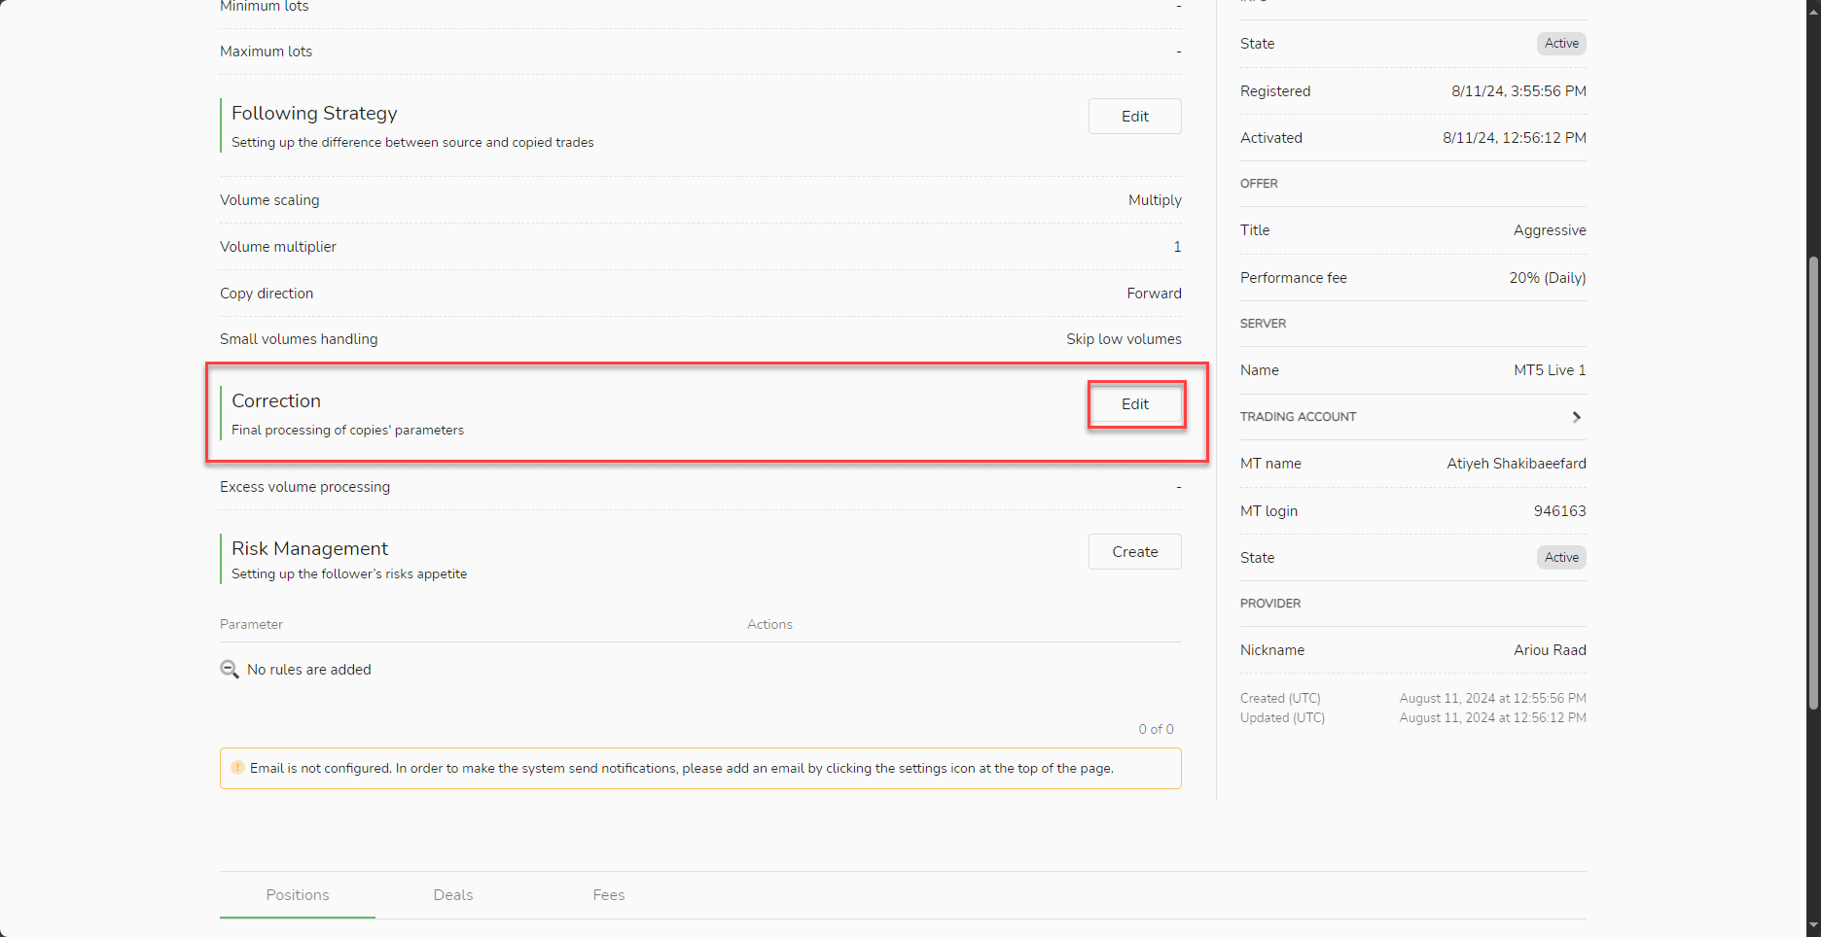Click the Updated (UTC) timestamp August 11 12:56:12
The width and height of the screenshot is (1821, 937).
pos(1492,718)
